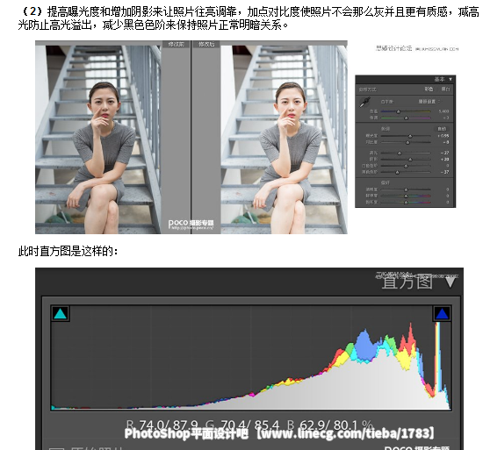Collapse the 基本 panel with its triangle
The height and width of the screenshot is (450, 483).
pyautogui.click(x=451, y=79)
